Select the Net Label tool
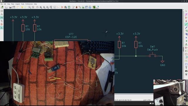The image size is (188, 106). (186, 44)
